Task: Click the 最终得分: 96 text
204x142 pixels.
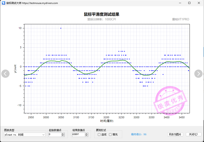Action: point(139,134)
